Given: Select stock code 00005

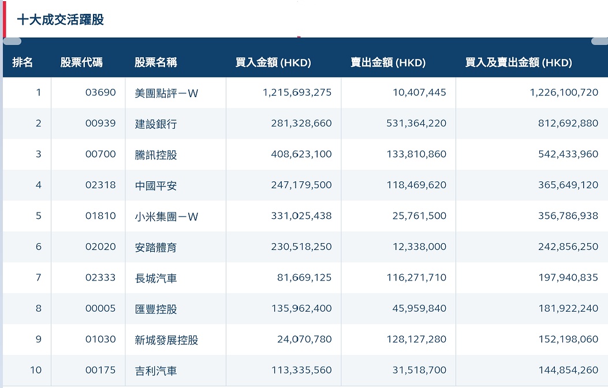Looking at the screenshot, I should pos(100,308).
